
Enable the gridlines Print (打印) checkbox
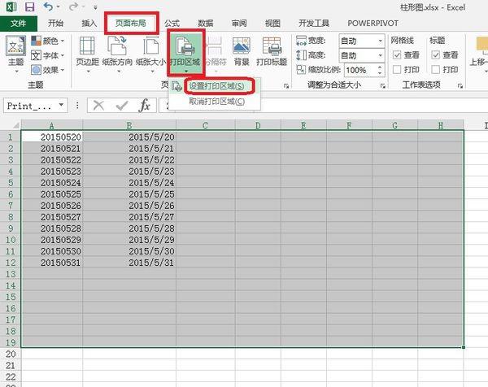tap(397, 69)
